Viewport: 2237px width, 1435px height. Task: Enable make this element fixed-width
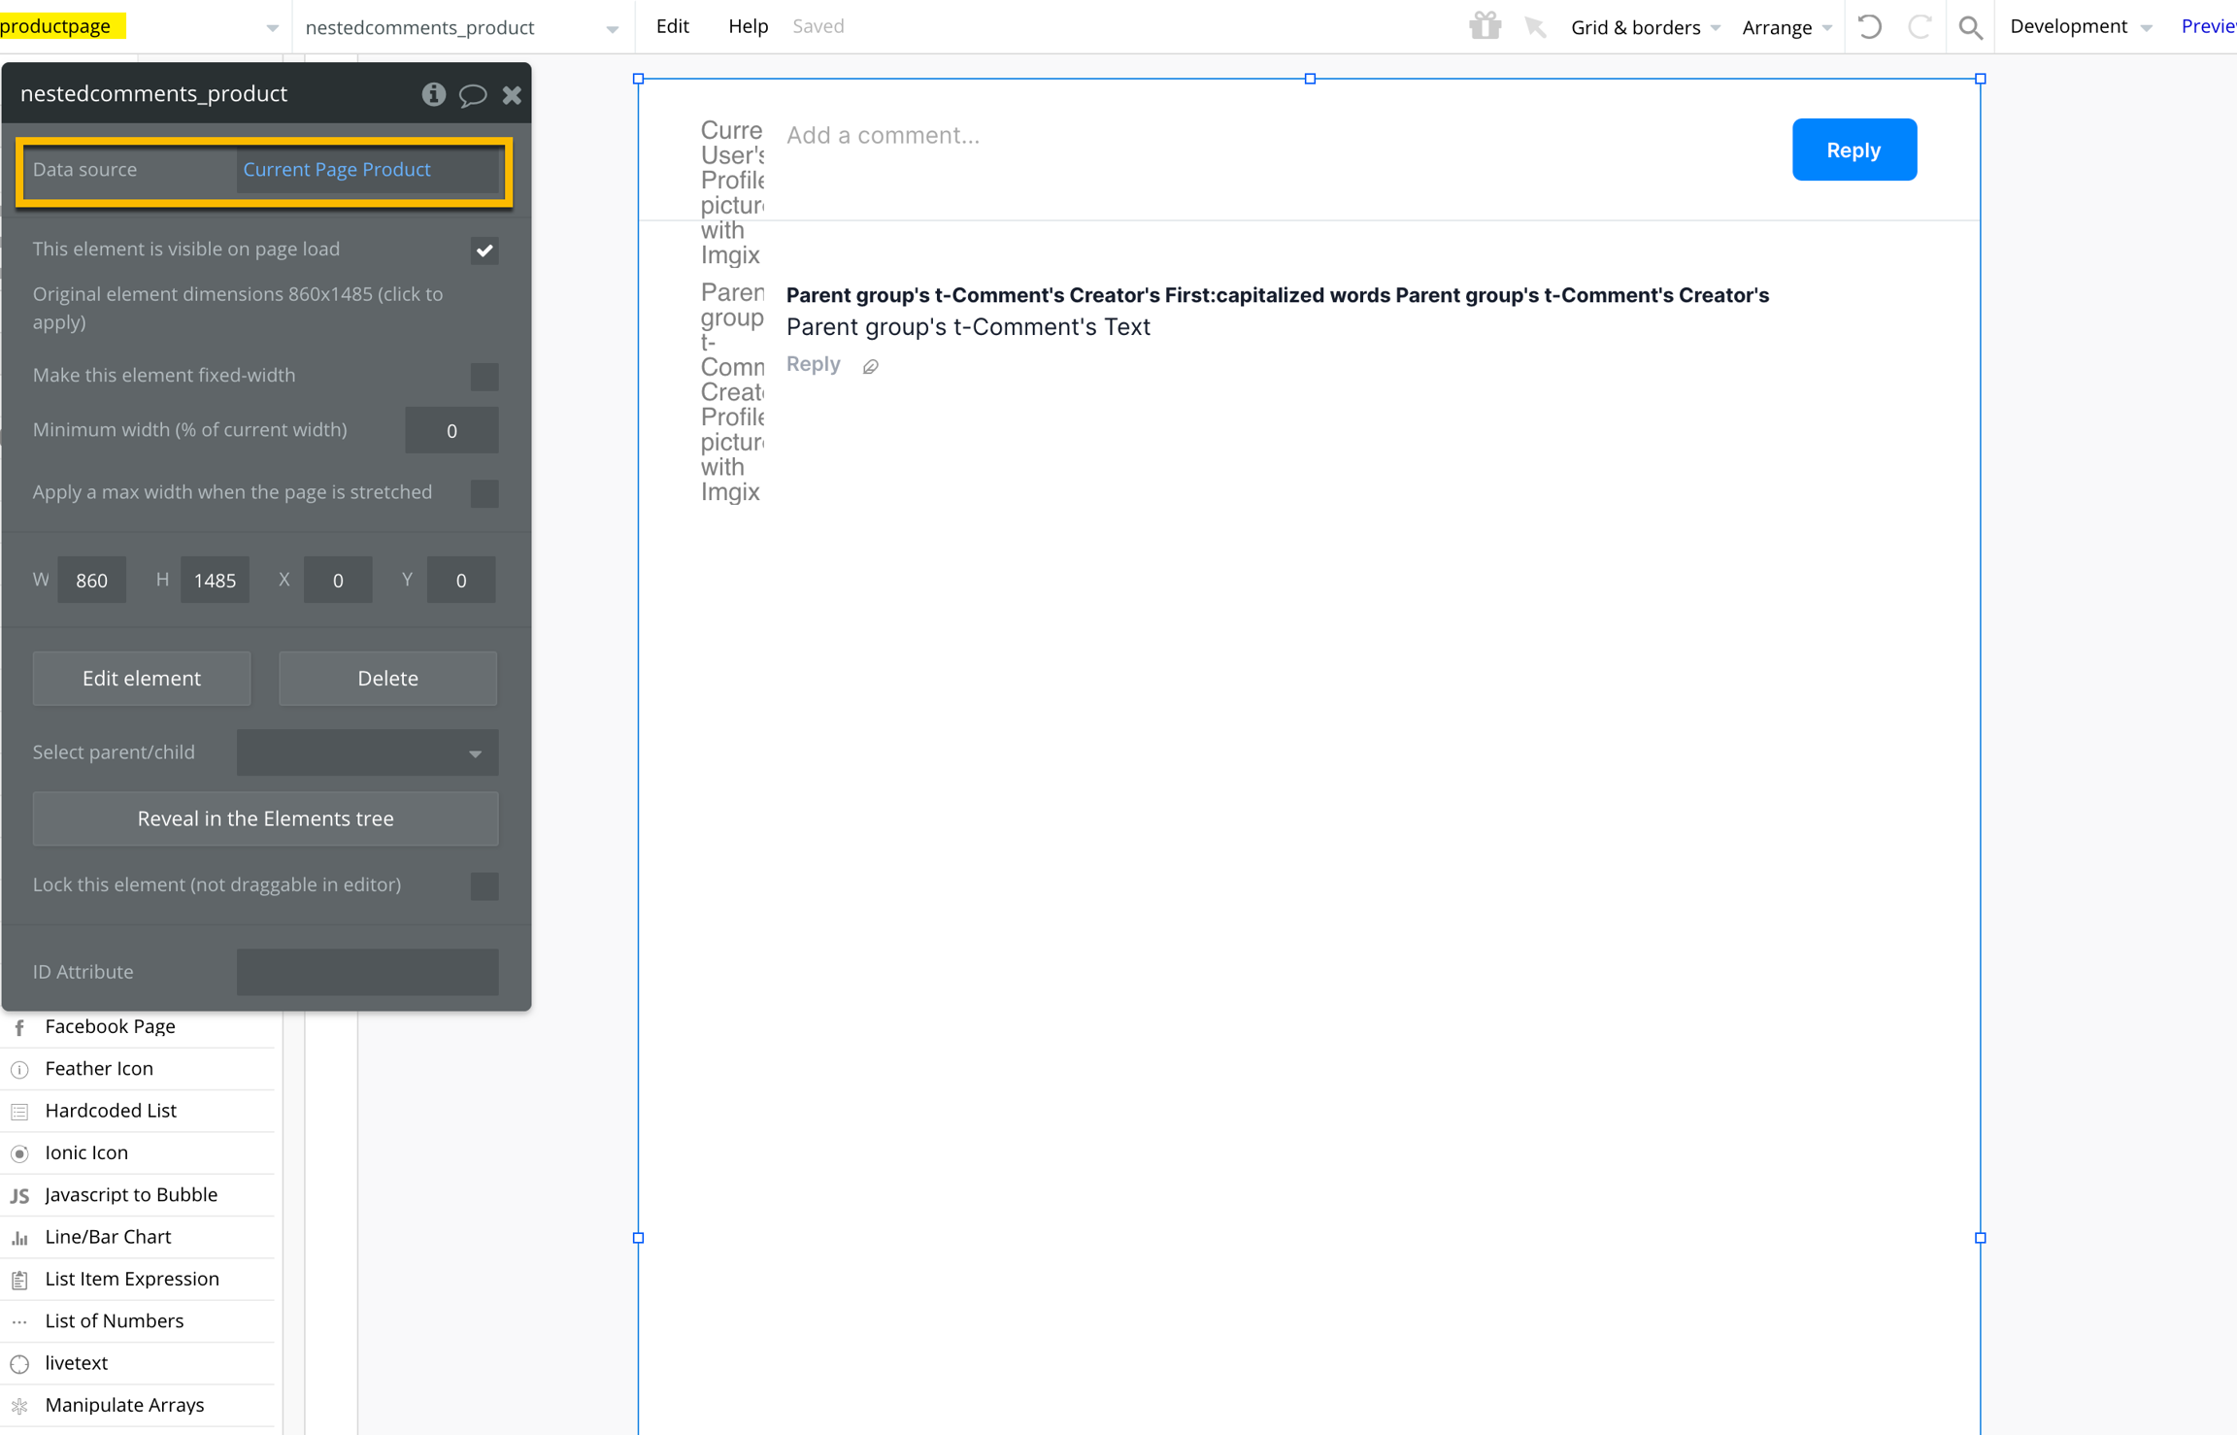point(484,376)
